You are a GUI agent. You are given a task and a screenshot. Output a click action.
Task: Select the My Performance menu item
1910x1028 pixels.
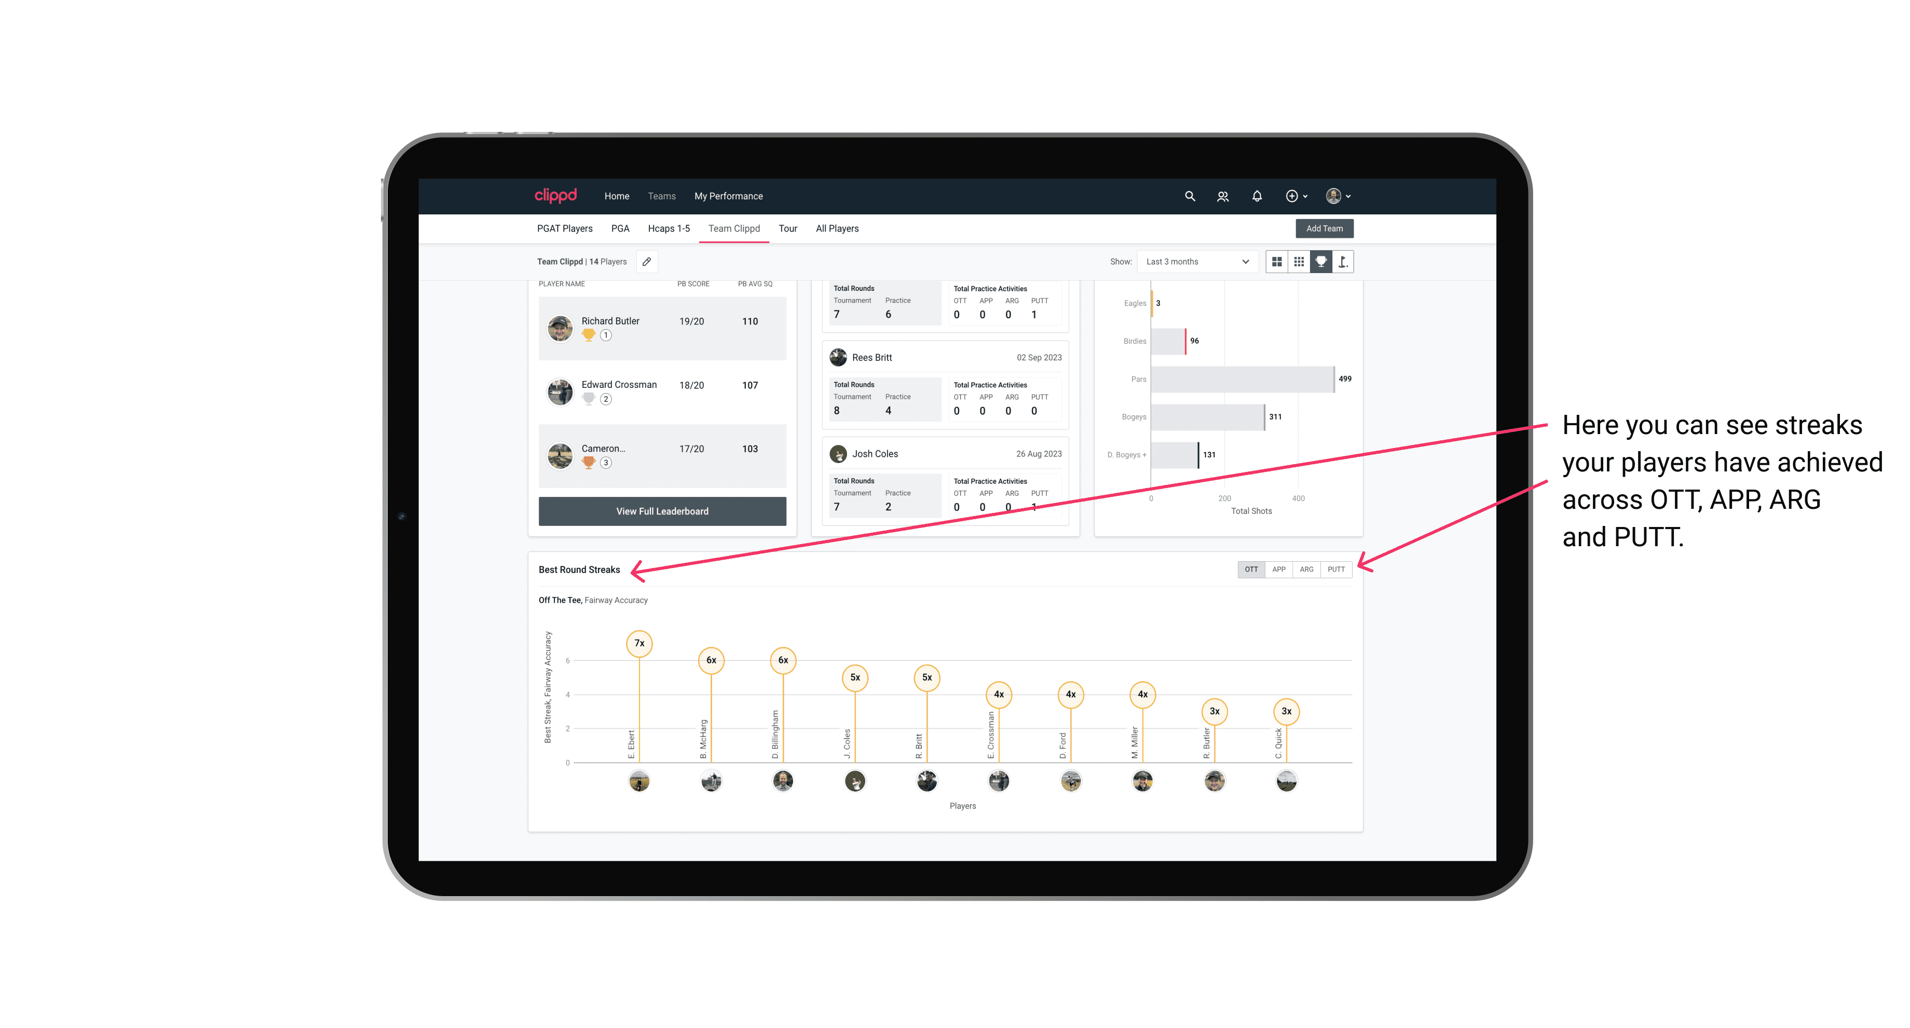point(730,196)
